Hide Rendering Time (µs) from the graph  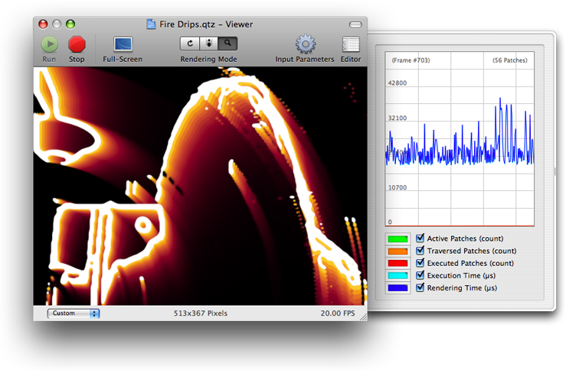click(420, 287)
